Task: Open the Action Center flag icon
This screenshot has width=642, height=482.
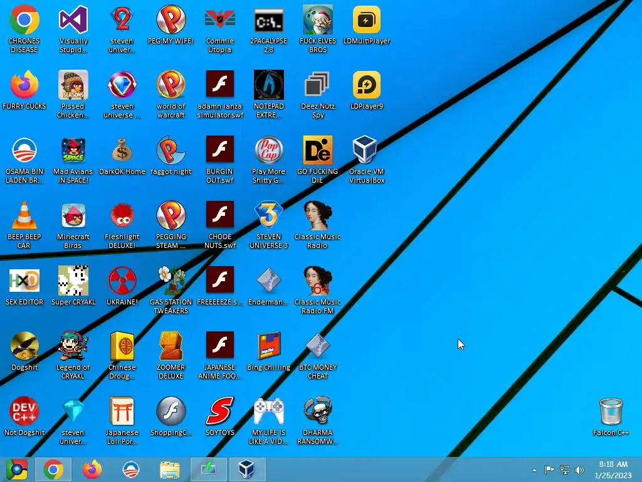Action: point(549,469)
